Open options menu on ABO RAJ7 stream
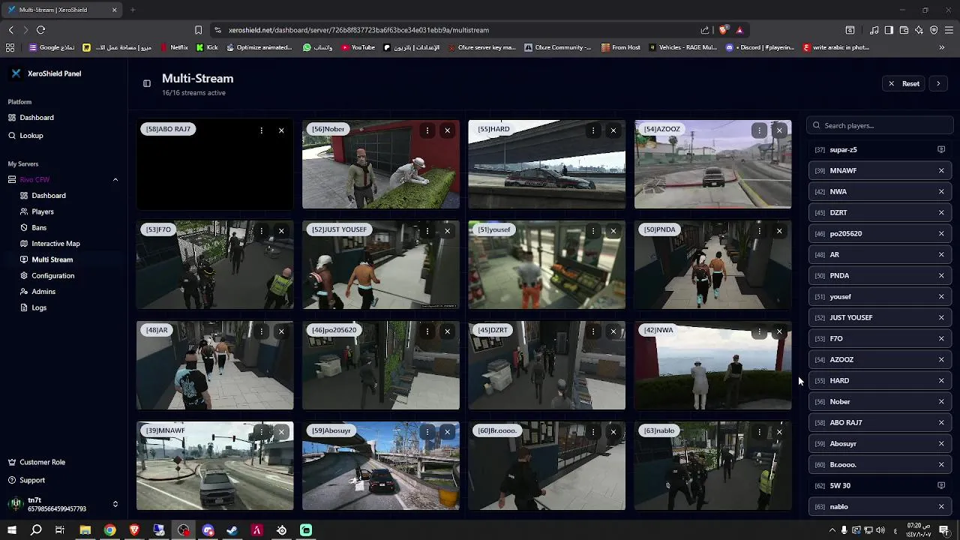Screen dimensions: 960x540 tap(261, 130)
